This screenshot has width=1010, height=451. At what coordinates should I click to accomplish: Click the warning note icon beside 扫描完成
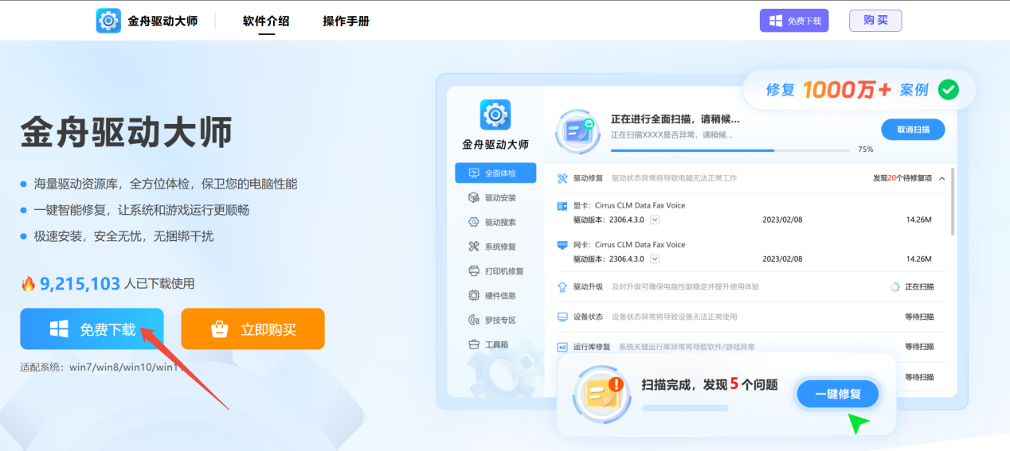tap(601, 394)
